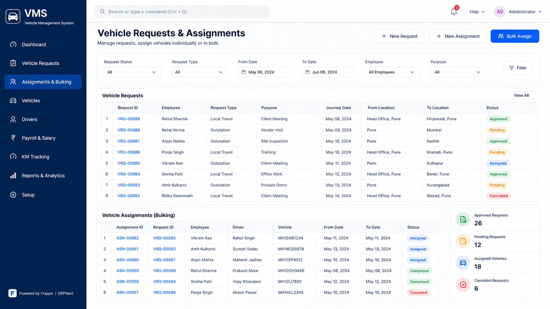Focus the search or command field
Viewport: 550px width, 309px height.
point(181,12)
